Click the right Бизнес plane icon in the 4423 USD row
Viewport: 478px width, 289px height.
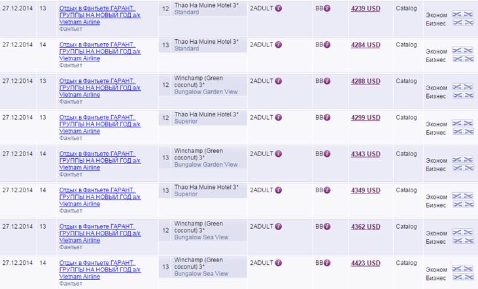468,277
